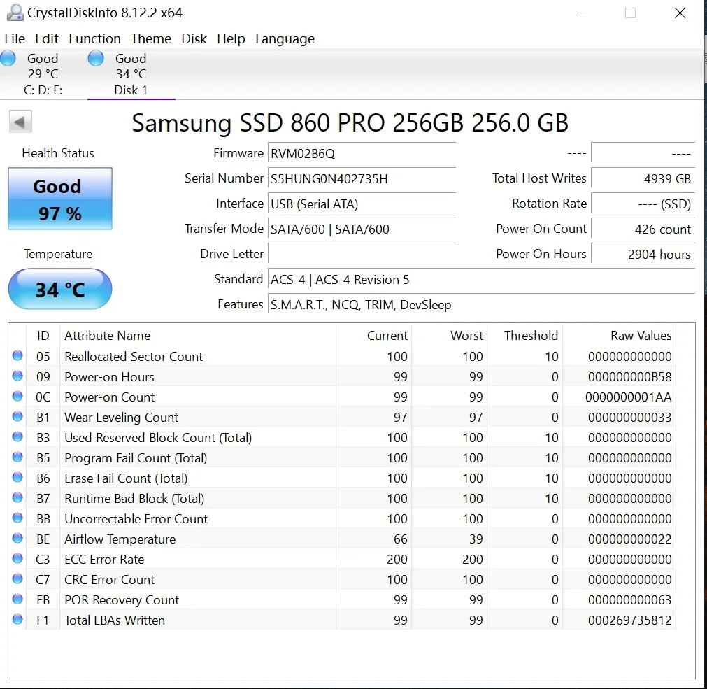The image size is (707, 689).
Task: Click the 34°C temperature gauge
Action: (59, 289)
